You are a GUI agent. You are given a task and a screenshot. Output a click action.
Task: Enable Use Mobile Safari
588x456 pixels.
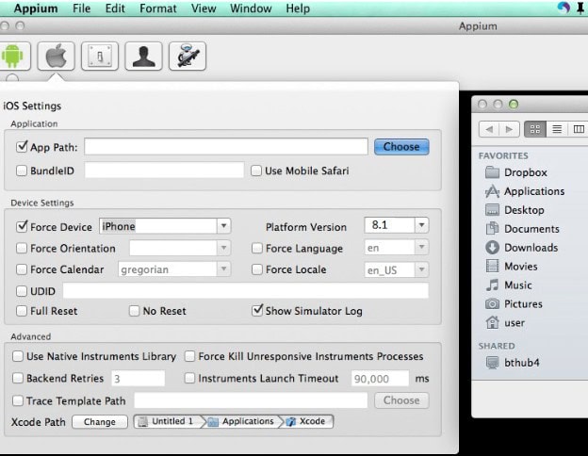pos(256,171)
